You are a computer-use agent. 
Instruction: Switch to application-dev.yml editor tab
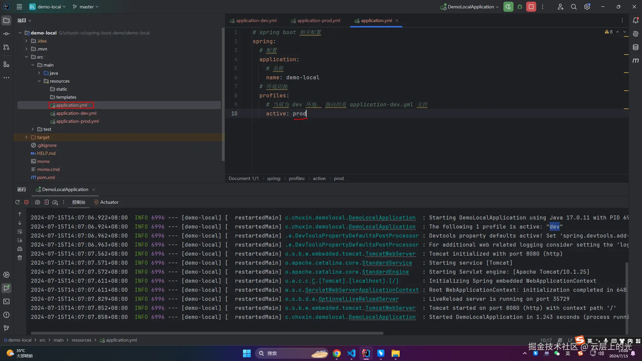coord(256,20)
